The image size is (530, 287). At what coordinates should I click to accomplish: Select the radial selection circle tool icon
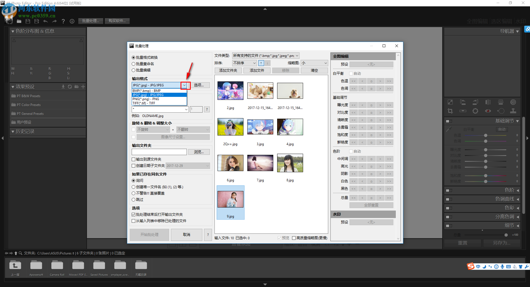point(501,111)
